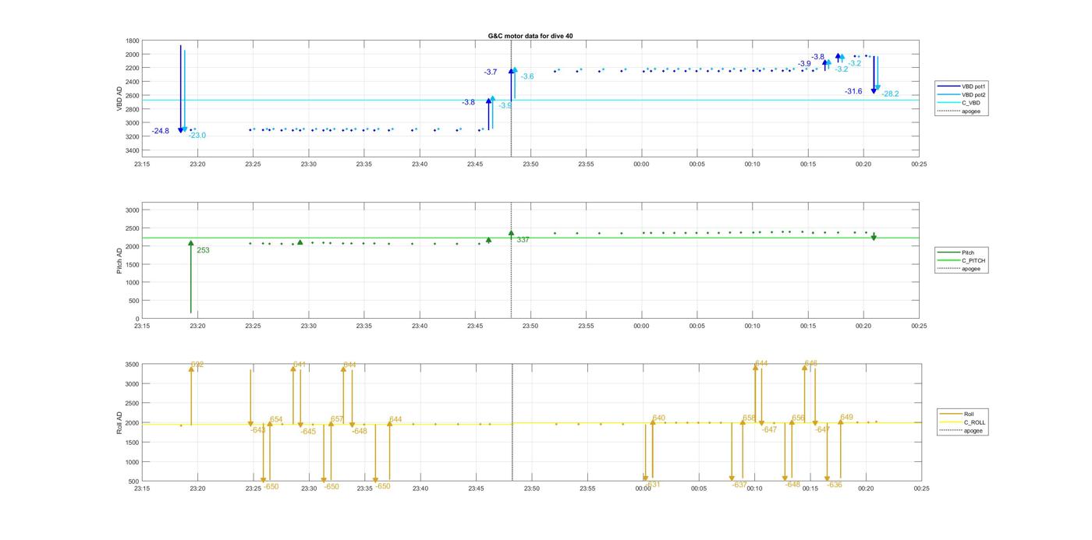Click the '-636' roll data label
Screen dimensions: 1092x540
835,485
